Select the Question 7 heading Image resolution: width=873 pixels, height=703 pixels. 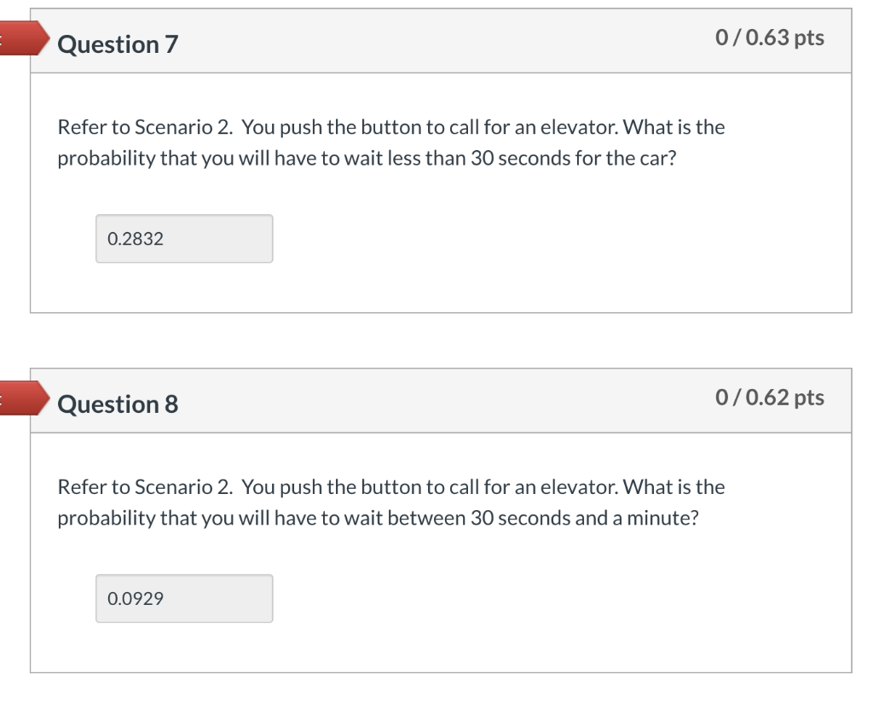[118, 44]
